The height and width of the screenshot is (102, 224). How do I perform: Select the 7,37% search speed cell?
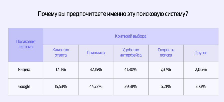tap(166, 70)
